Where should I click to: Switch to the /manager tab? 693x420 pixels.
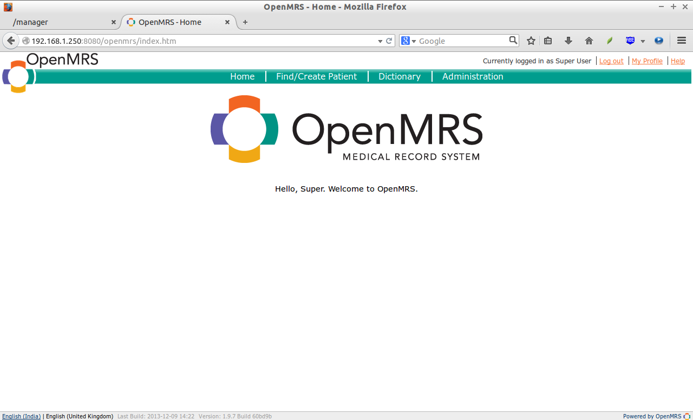[60, 22]
